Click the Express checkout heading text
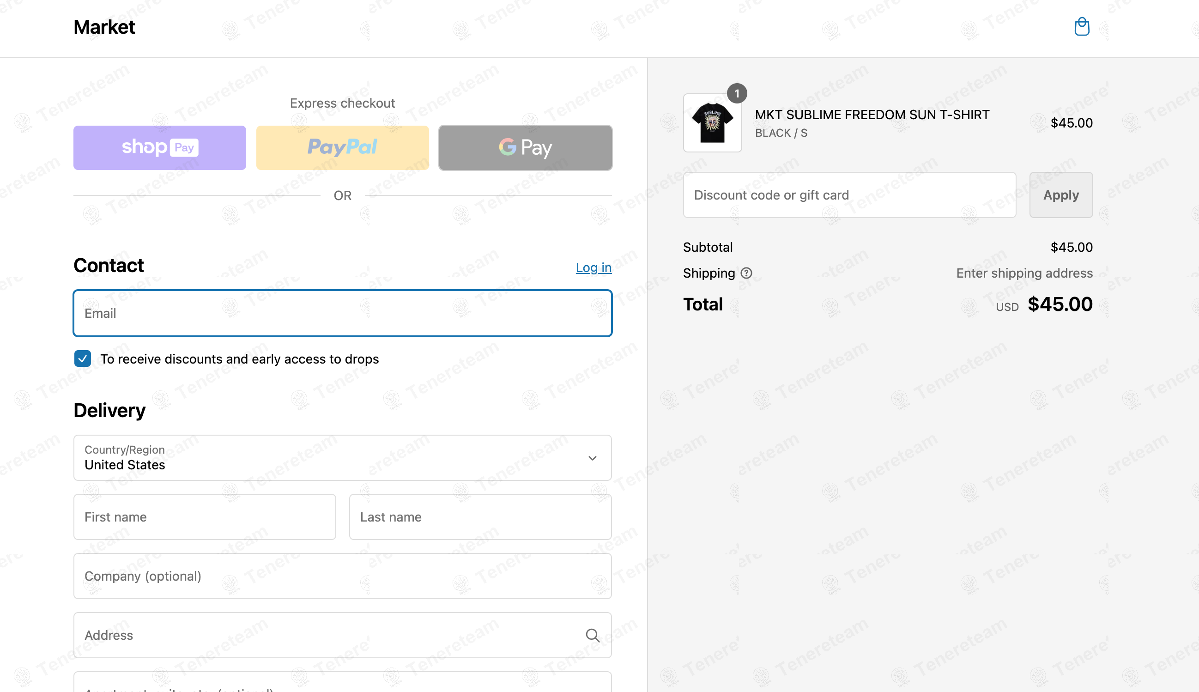Image resolution: width=1199 pixels, height=692 pixels. pyautogui.click(x=343, y=103)
